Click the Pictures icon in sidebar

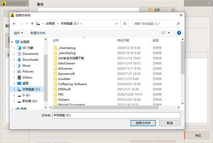(19, 71)
